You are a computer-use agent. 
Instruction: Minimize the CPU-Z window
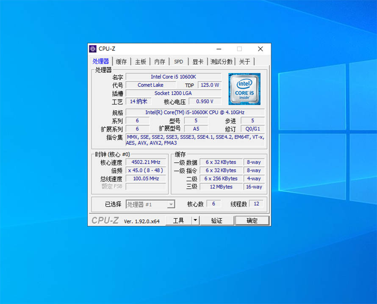(219, 49)
